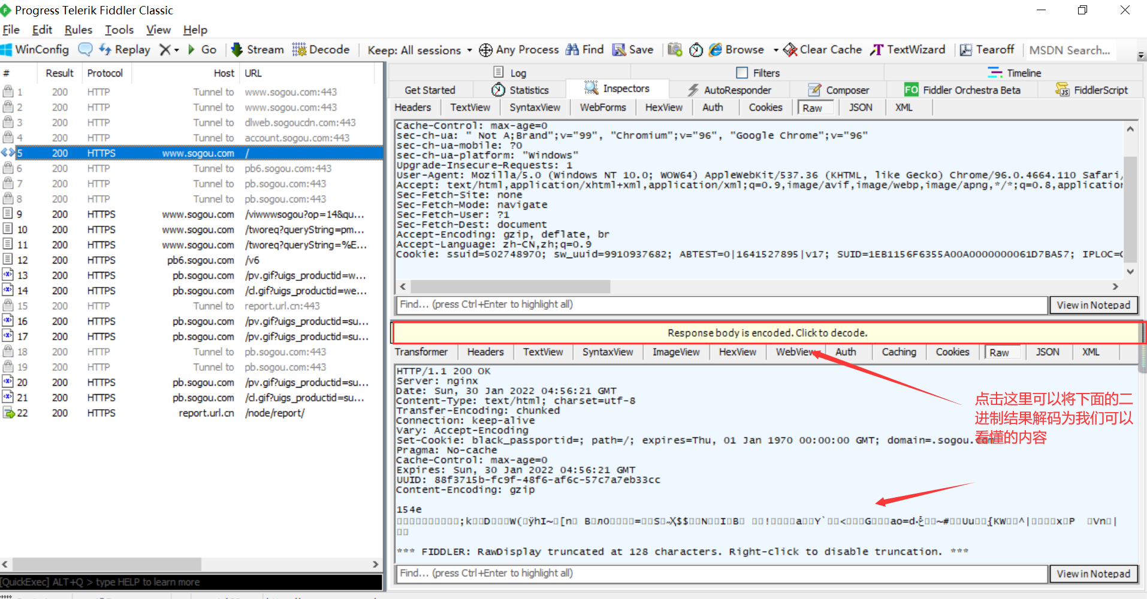Open the FiddlerScript tab

[x=1092, y=90]
